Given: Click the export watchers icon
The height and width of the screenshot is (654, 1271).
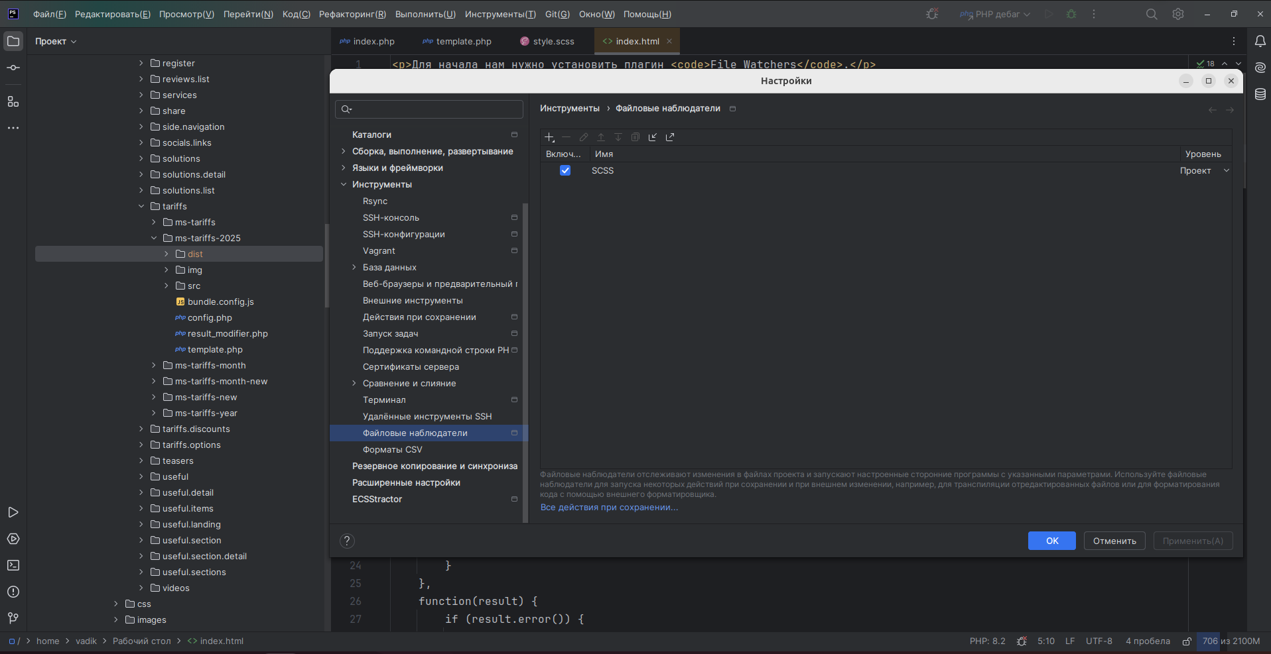Looking at the screenshot, I should (x=670, y=137).
